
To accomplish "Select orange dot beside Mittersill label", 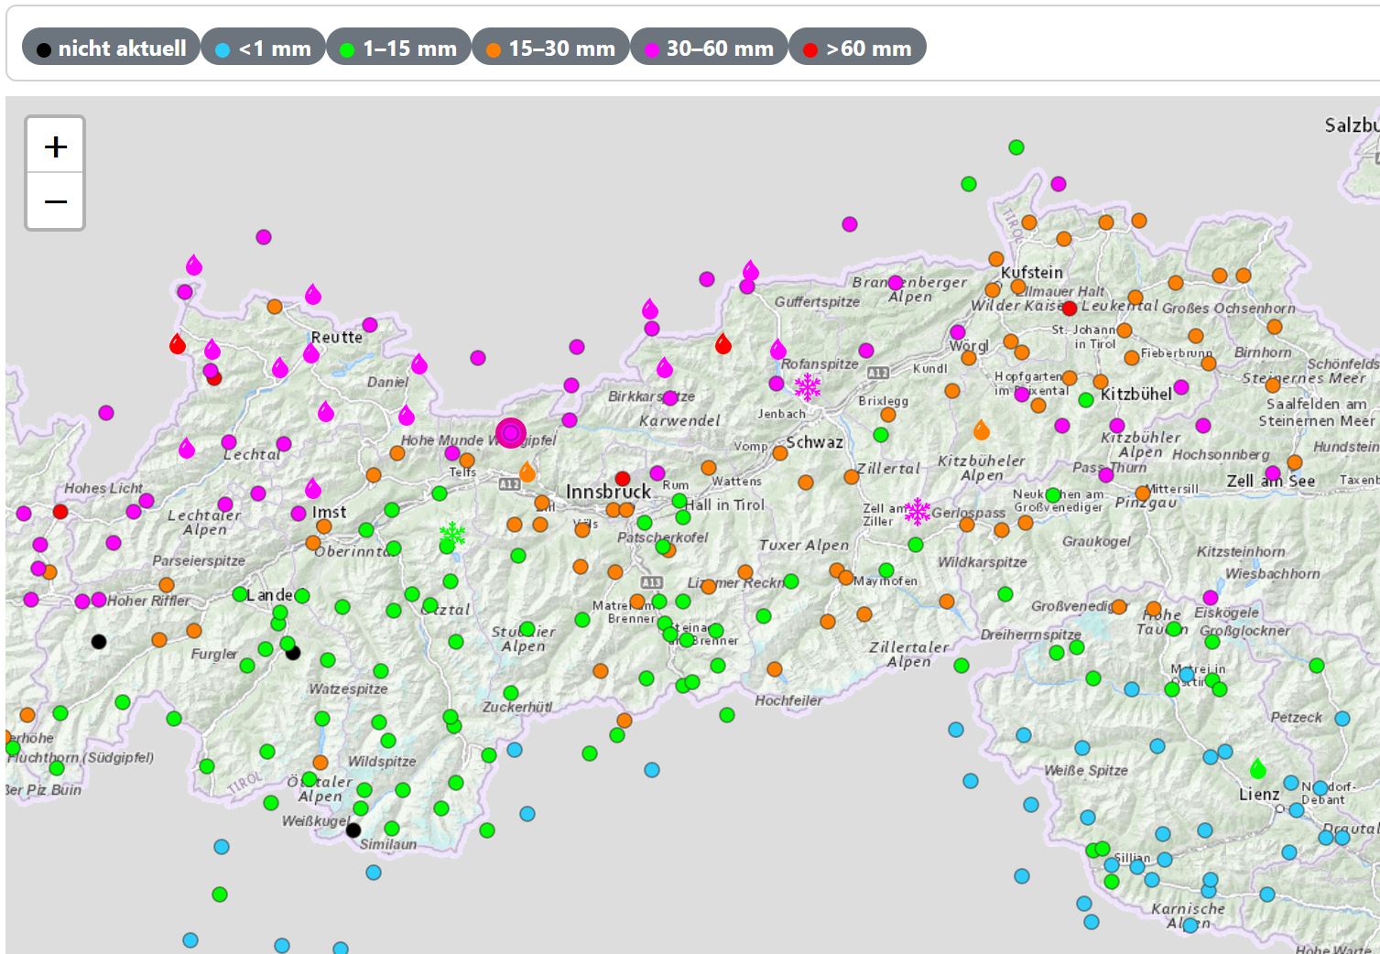I will 1143,493.
